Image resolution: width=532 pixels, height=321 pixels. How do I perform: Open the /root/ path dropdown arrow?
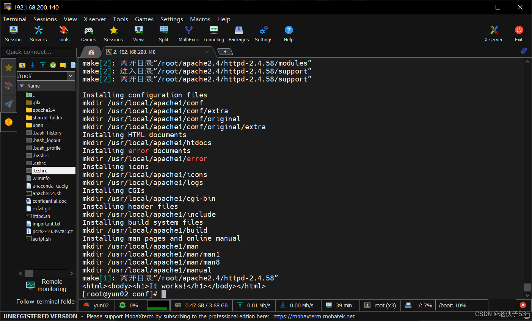71,76
